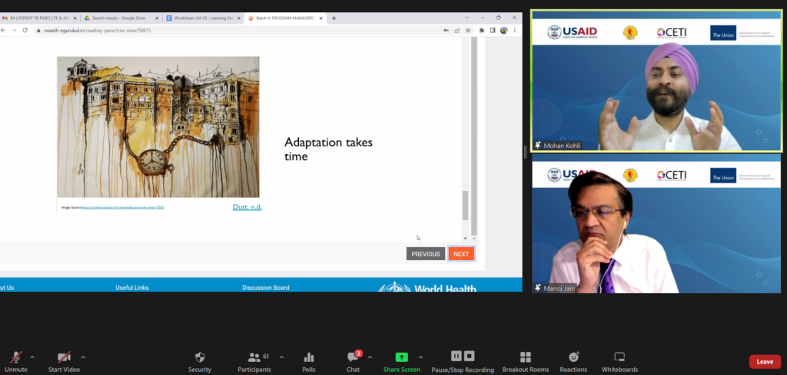The height and width of the screenshot is (375, 787).
Task: Click the orange NEXT button
Action: pyautogui.click(x=461, y=254)
